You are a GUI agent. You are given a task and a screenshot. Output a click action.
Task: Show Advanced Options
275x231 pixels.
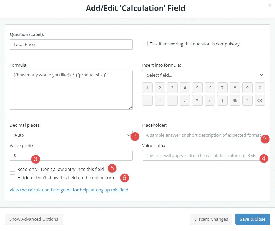34,219
